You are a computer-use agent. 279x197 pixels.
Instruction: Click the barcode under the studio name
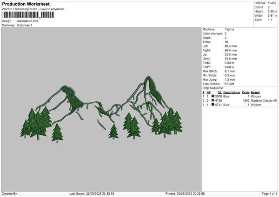(x=28, y=15)
